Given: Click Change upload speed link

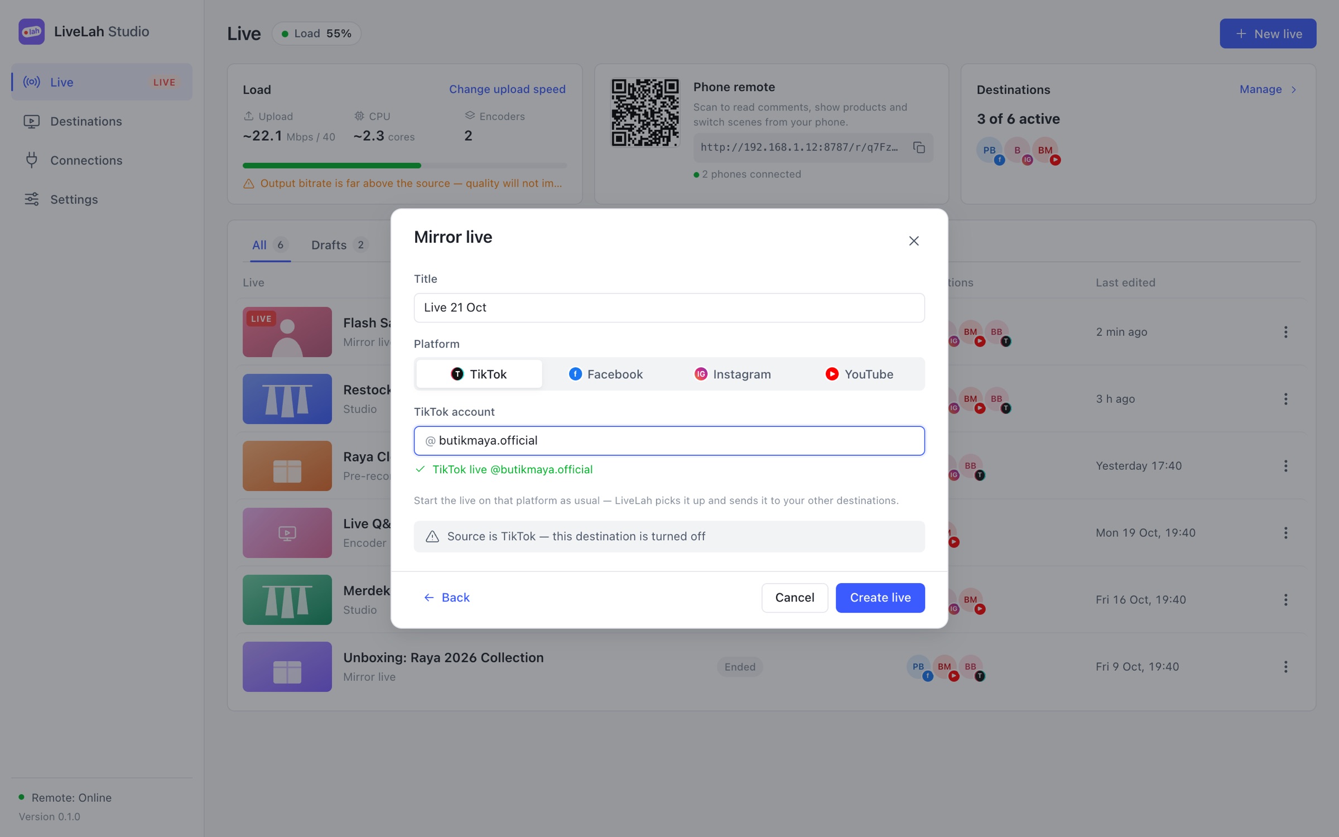Looking at the screenshot, I should pyautogui.click(x=507, y=89).
